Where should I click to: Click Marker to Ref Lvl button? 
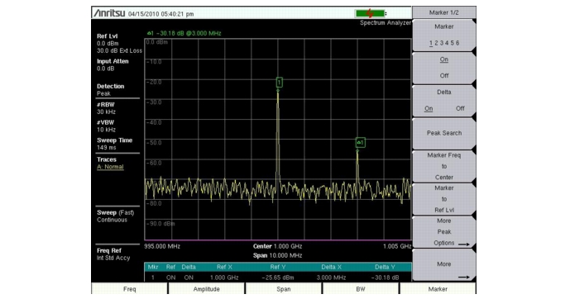[444, 199]
